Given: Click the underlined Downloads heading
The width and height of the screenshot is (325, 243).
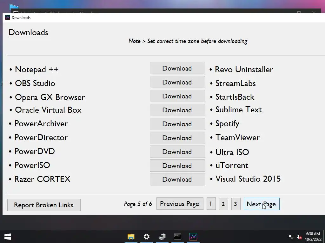Looking at the screenshot, I should [28, 33].
